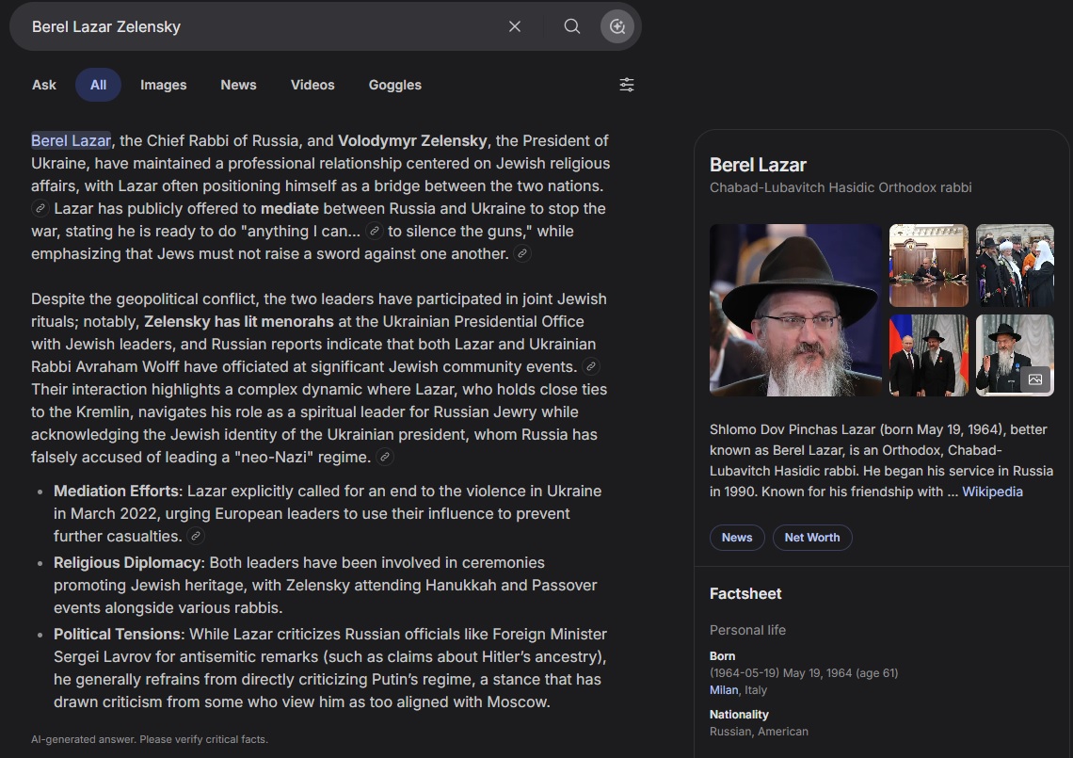This screenshot has width=1073, height=758.
Task: Click the "Nationality" factsheet label
Action: point(739,714)
